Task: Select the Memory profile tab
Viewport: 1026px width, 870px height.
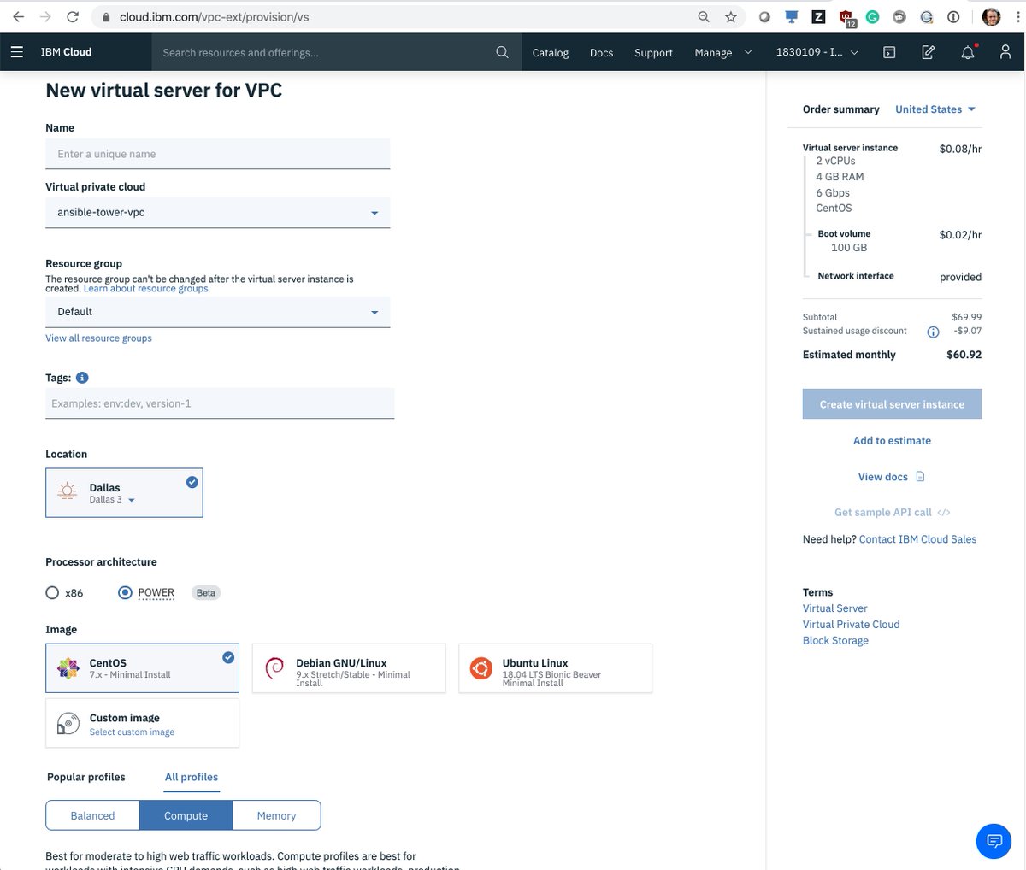Action: (276, 815)
